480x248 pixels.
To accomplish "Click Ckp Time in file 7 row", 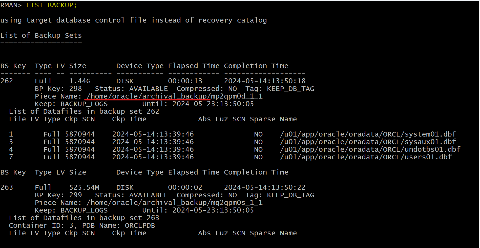I will pos(153,157).
